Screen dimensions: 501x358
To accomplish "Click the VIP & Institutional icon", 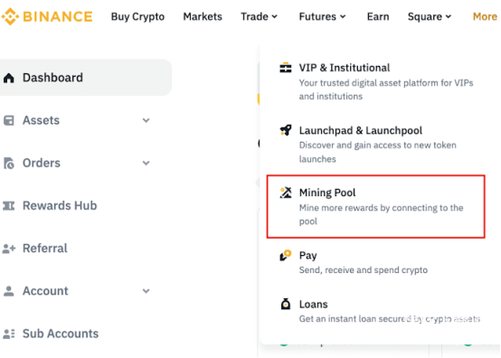I will pos(286,68).
